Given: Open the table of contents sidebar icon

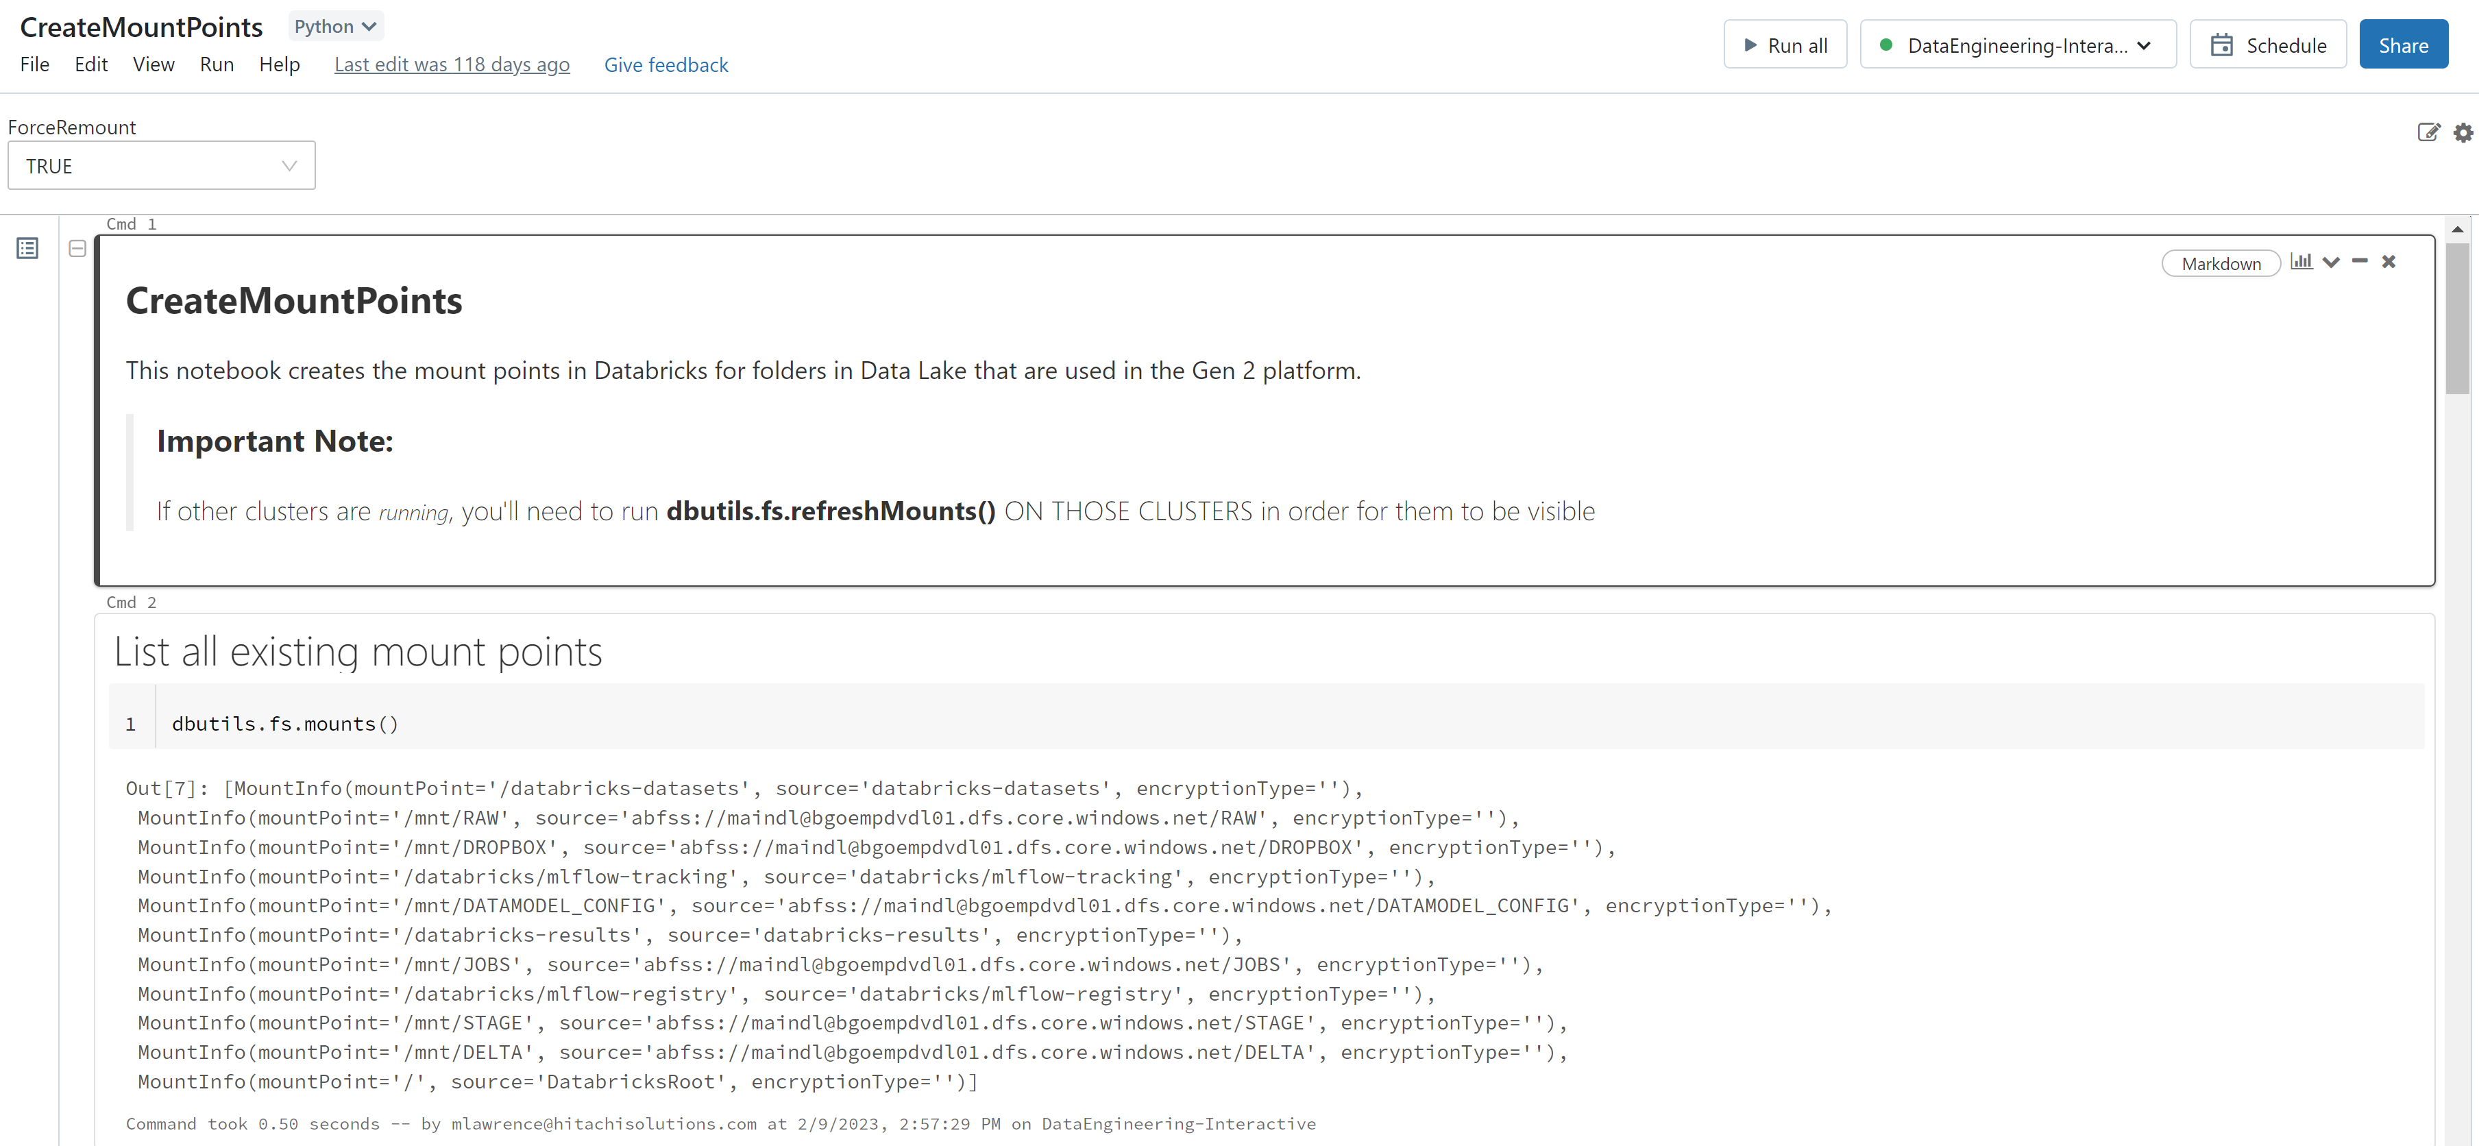Looking at the screenshot, I should 28,248.
